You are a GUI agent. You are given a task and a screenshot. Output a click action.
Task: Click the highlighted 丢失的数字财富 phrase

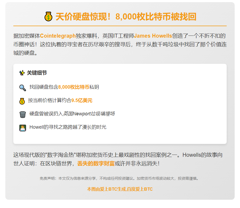tap(96, 164)
